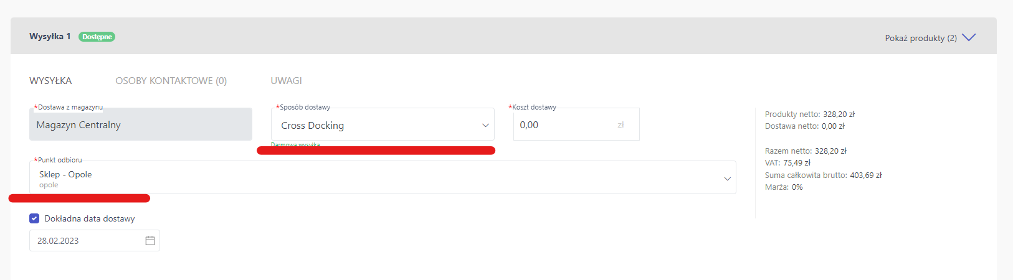
Task: Open the Sposób dostawy dropdown
Action: (x=383, y=124)
